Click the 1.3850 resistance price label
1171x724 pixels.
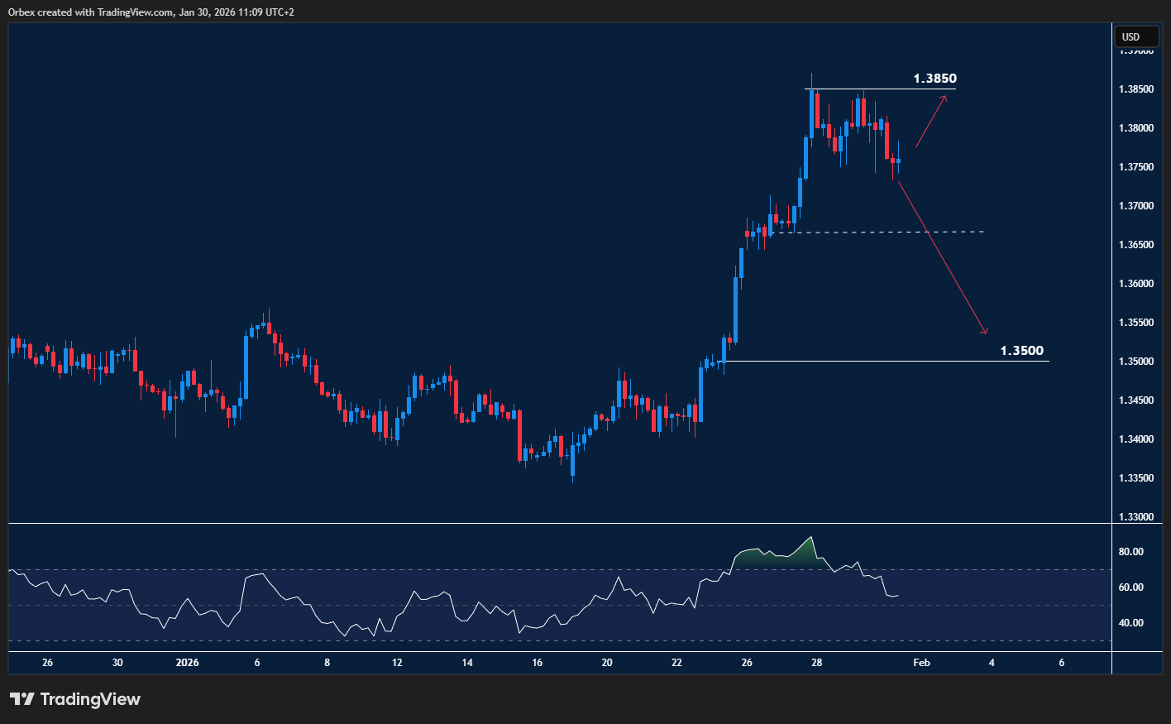pos(934,79)
